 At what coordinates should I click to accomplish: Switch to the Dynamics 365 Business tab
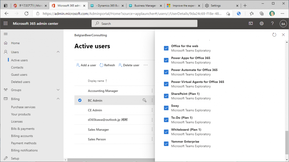pyautogui.click(x=107, y=6)
